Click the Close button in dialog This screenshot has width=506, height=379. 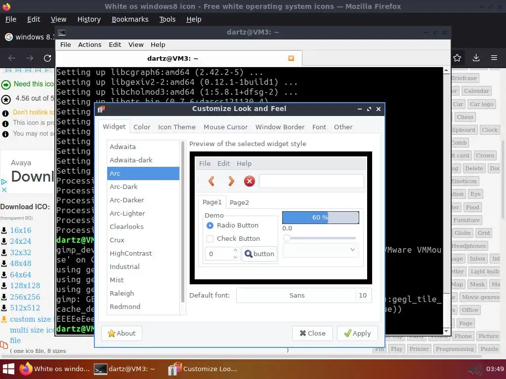click(x=312, y=333)
